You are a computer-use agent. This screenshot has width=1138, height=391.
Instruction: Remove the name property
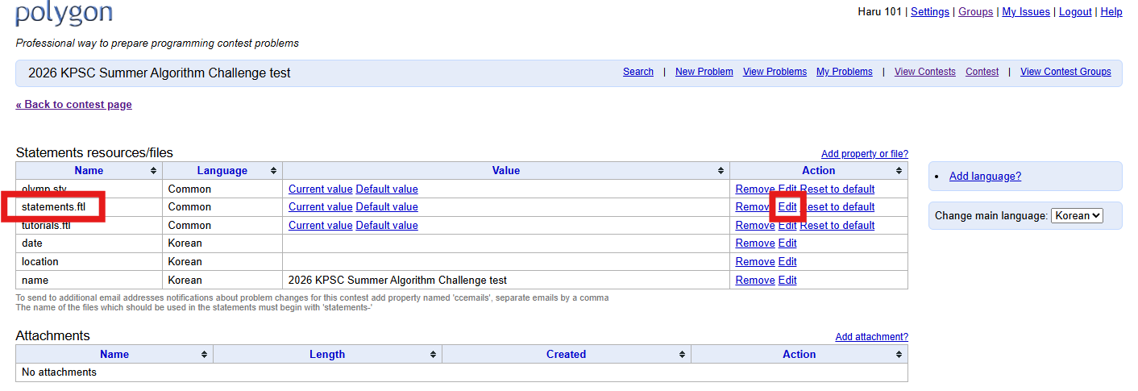(x=755, y=281)
